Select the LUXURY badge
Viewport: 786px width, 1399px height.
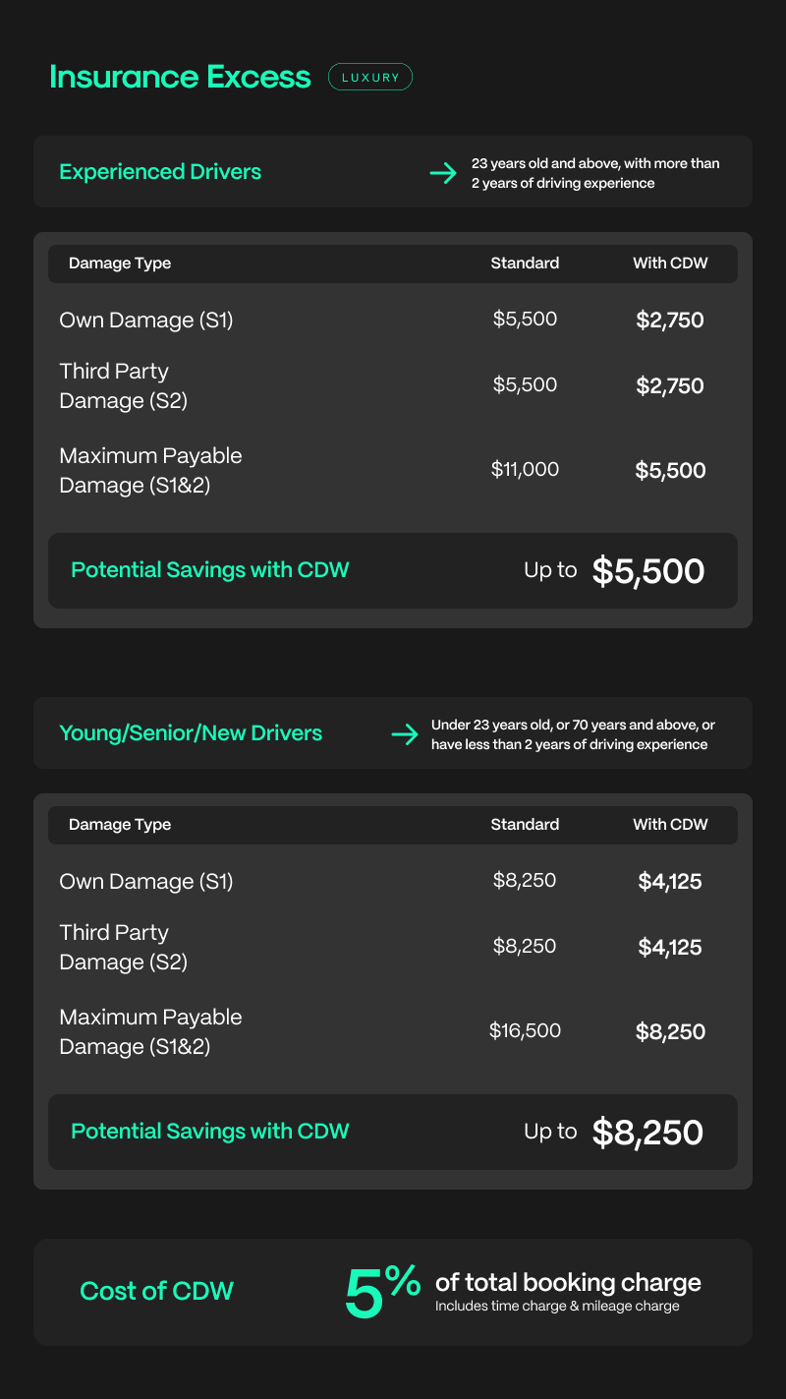point(370,78)
